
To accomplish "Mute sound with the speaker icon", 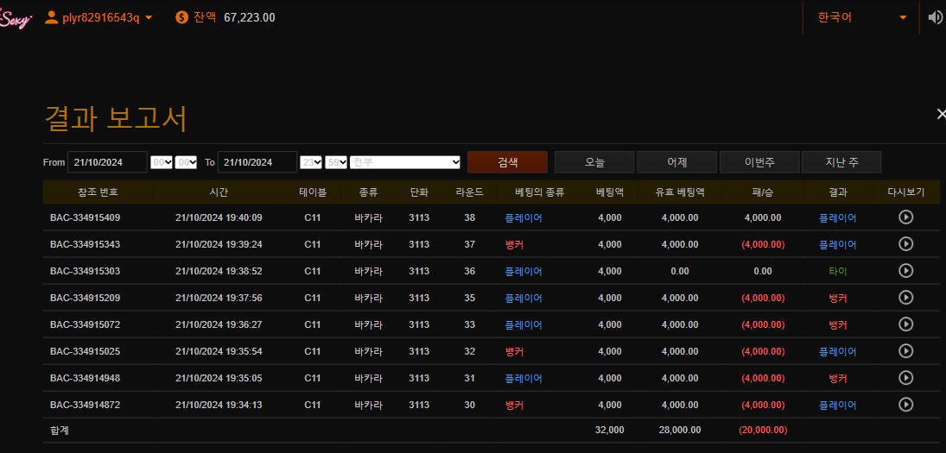I will (x=935, y=17).
